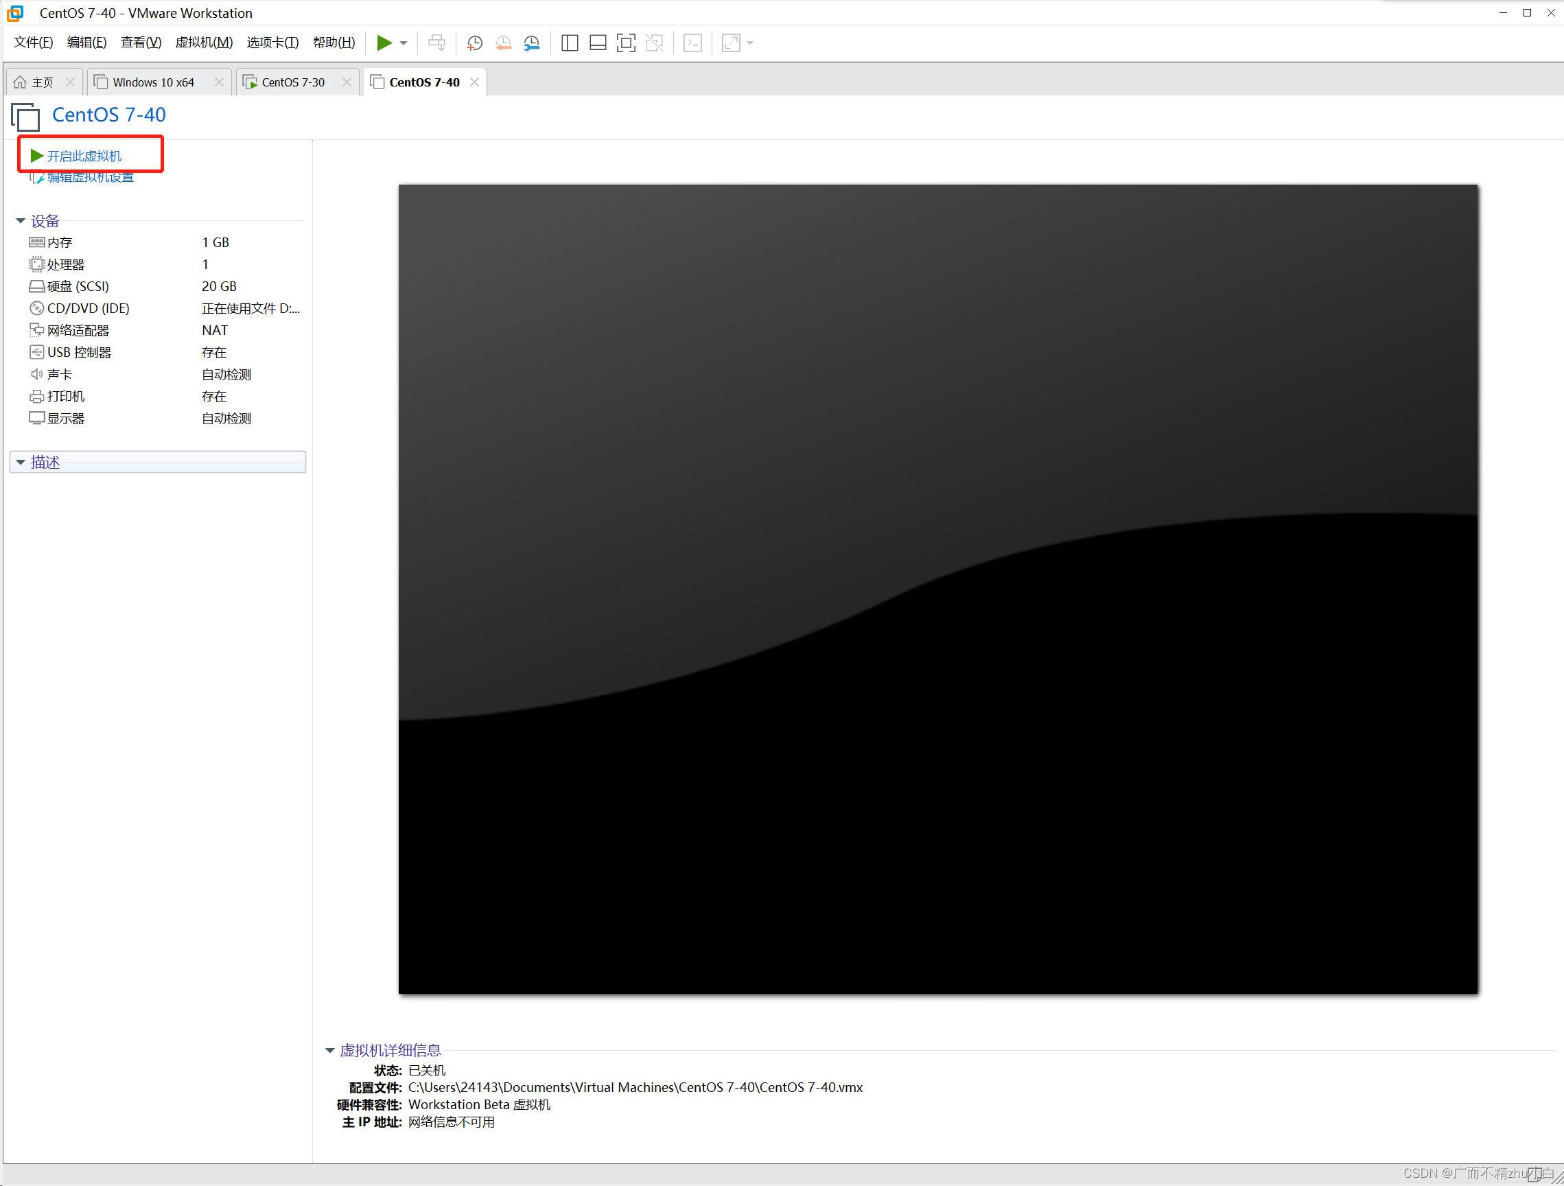Close the CentOS 7-40 tab
Image resolution: width=1564 pixels, height=1186 pixels.
[474, 82]
